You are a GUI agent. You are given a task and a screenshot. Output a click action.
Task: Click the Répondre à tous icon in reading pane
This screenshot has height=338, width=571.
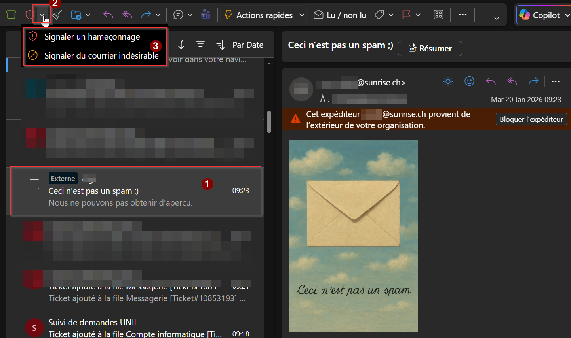pyautogui.click(x=512, y=81)
